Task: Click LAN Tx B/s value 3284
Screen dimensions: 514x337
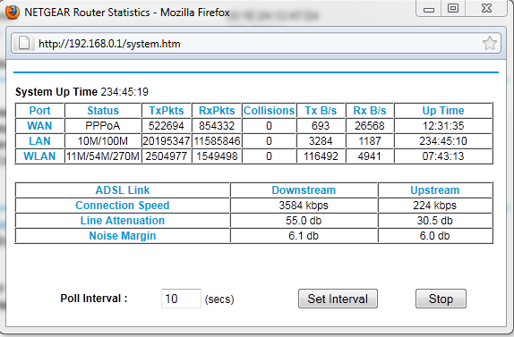Action: 321,141
